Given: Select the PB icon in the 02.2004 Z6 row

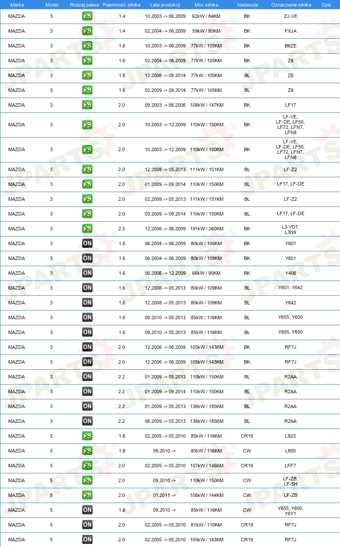Looking at the screenshot, I should 87,61.
